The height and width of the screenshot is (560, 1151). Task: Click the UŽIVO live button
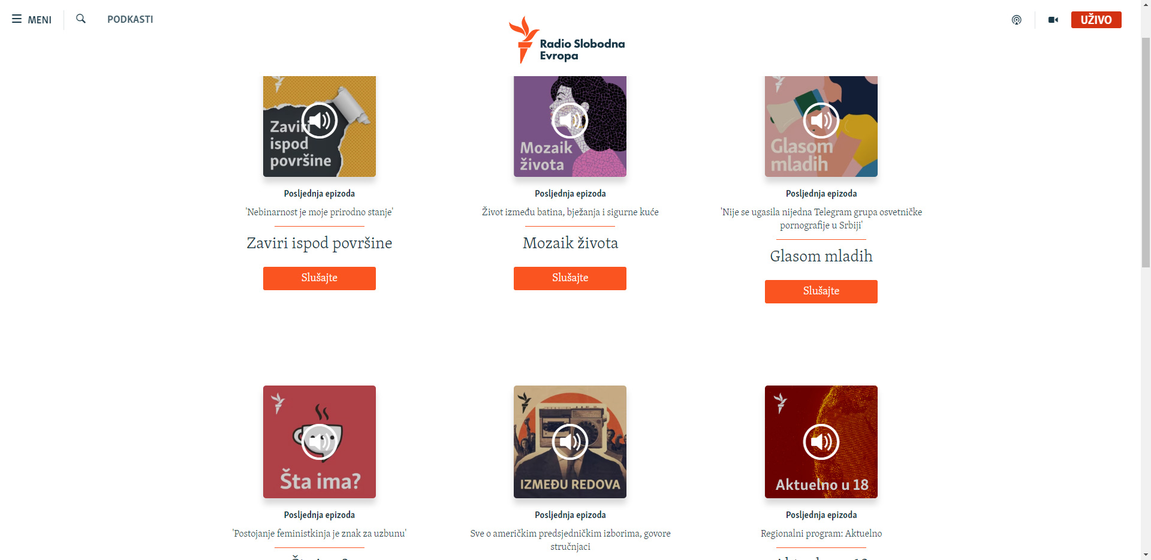pos(1096,20)
